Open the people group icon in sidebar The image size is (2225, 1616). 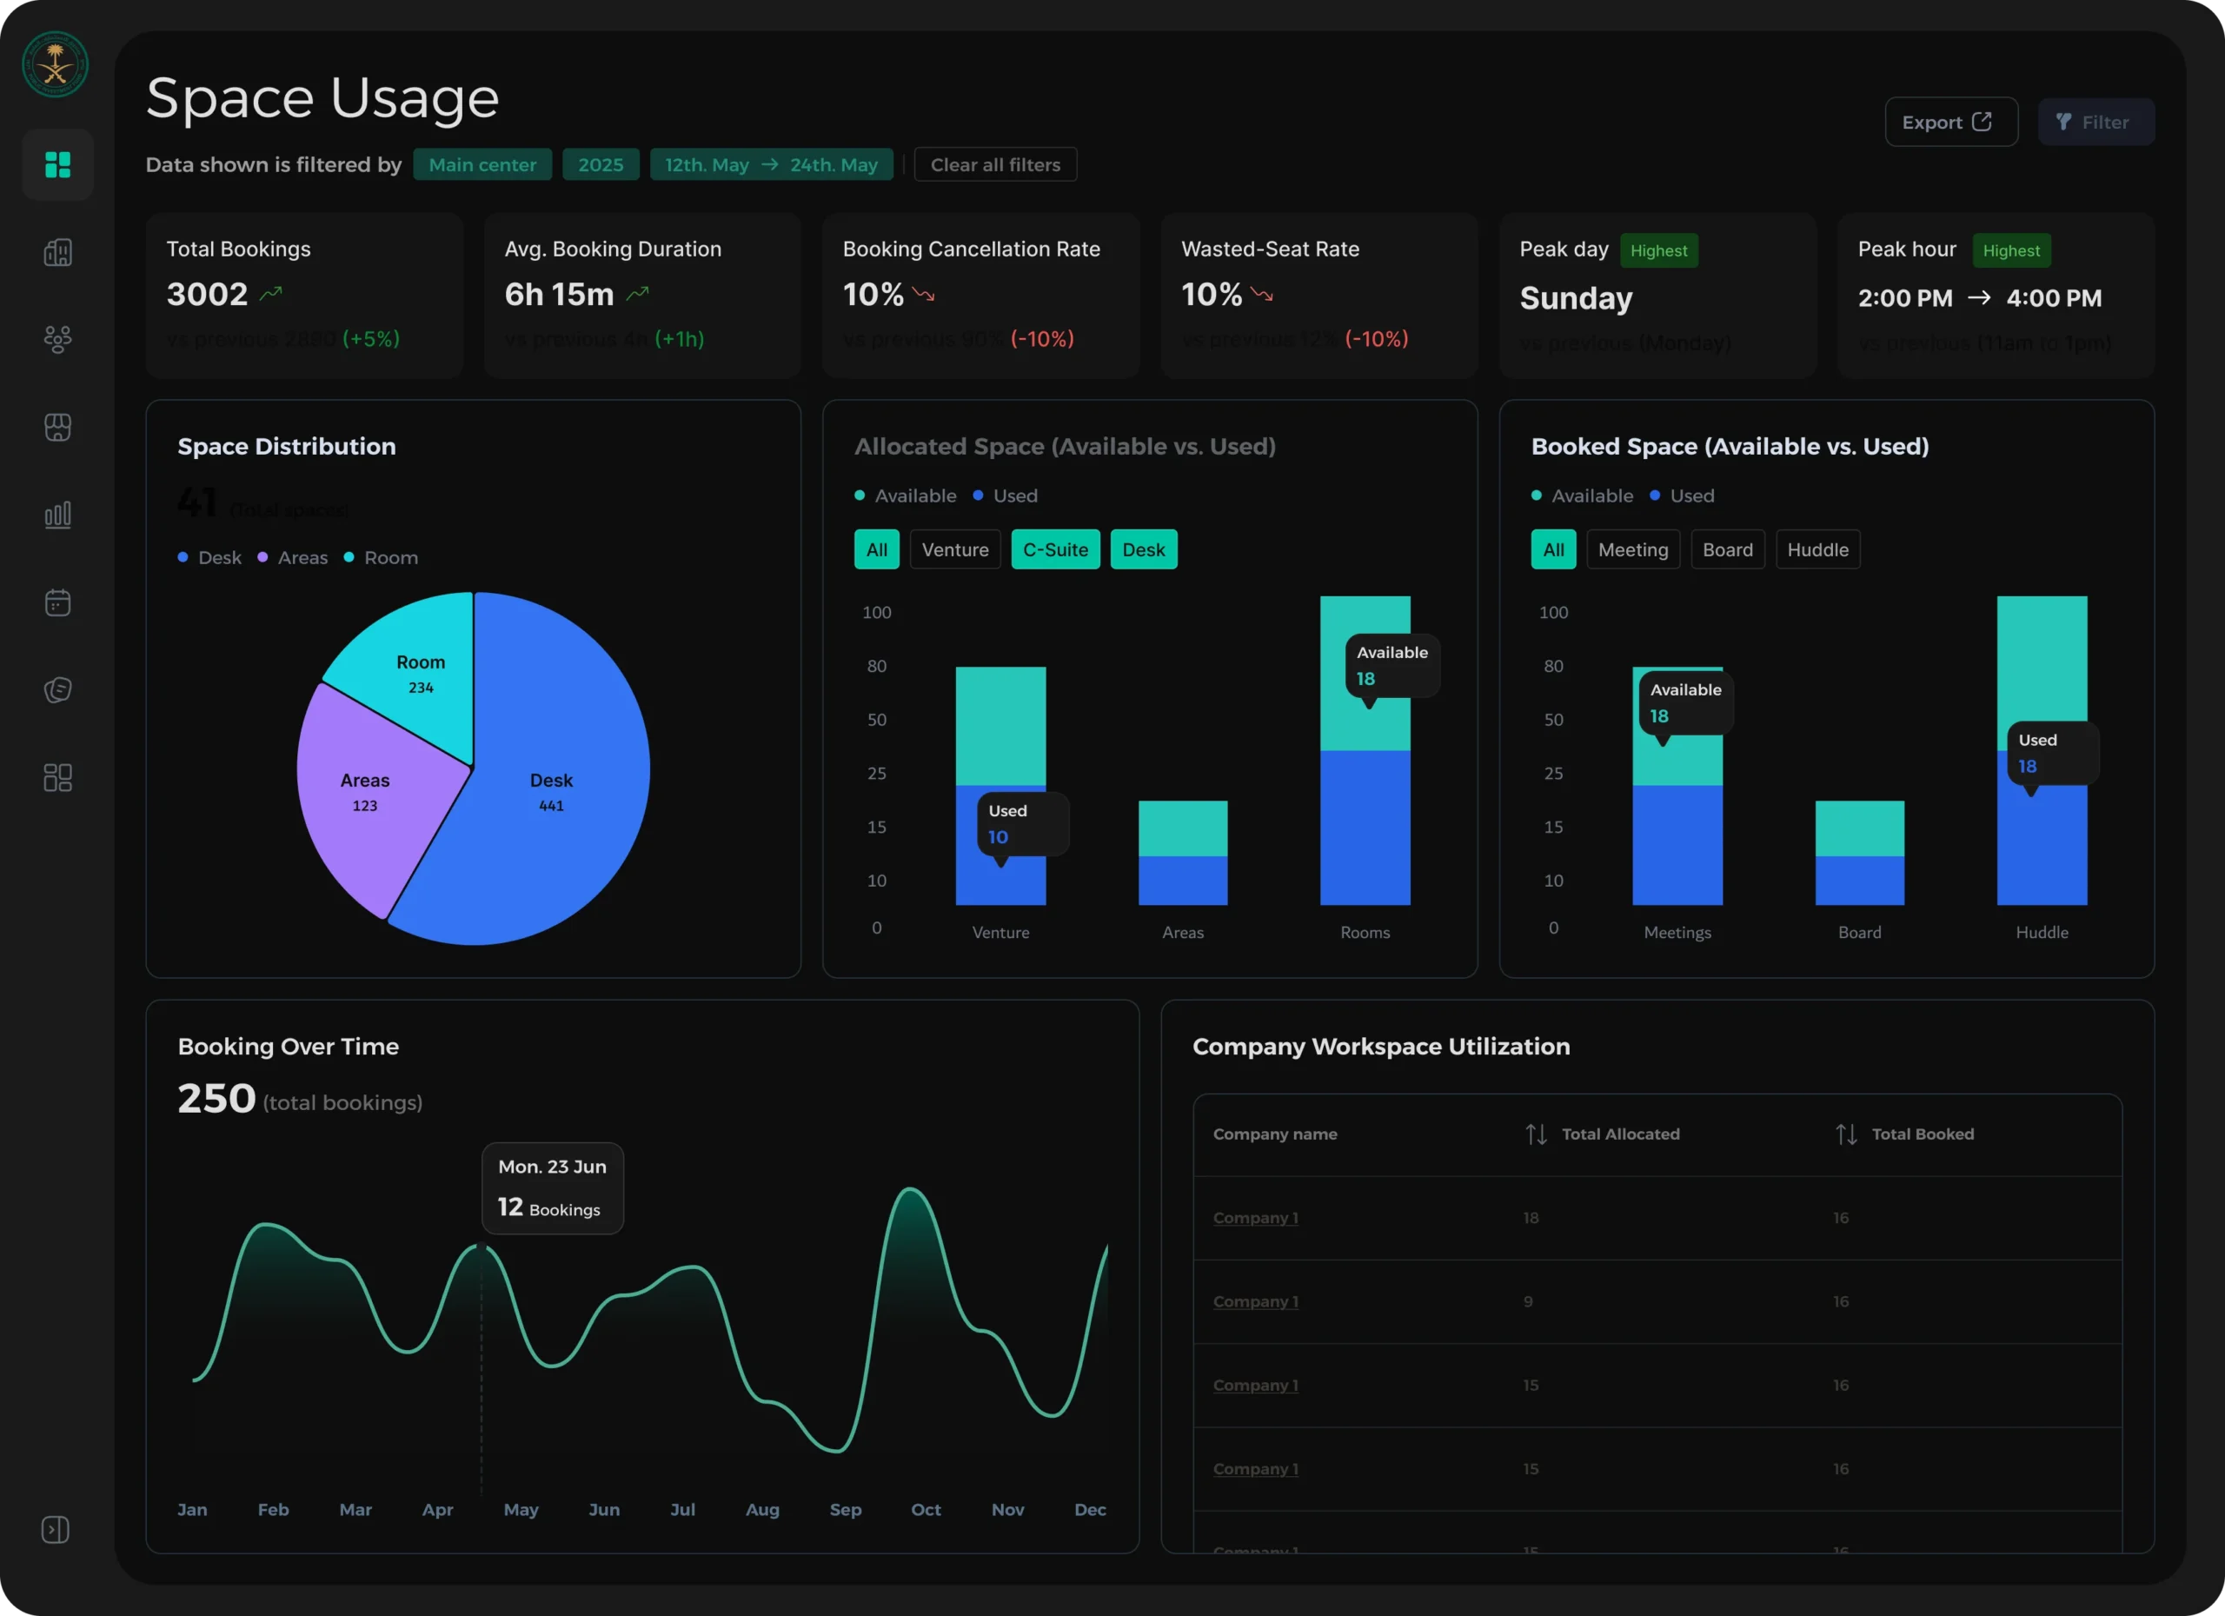[58, 340]
